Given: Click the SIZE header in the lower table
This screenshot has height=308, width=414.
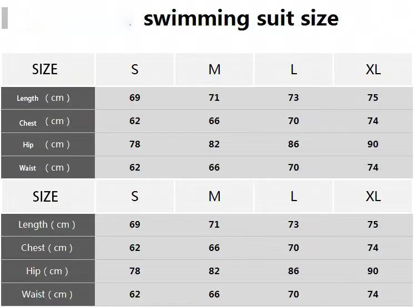Looking at the screenshot, I should [x=45, y=197].
